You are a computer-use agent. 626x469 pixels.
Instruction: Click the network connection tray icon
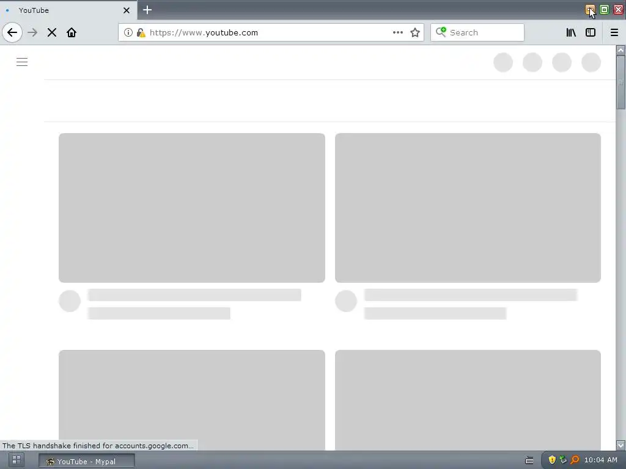[x=563, y=460]
